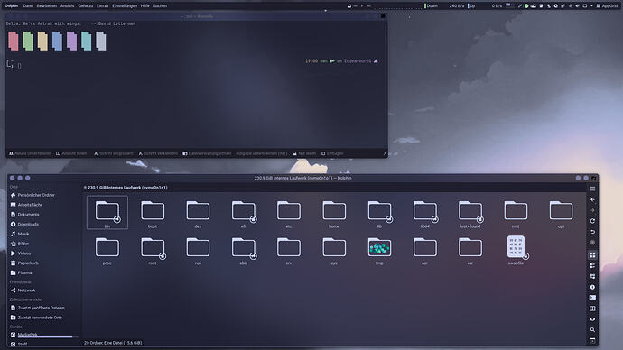The width and height of the screenshot is (623, 350).
Task: Toggle hidden files via the eye icon
Action: coord(592,319)
